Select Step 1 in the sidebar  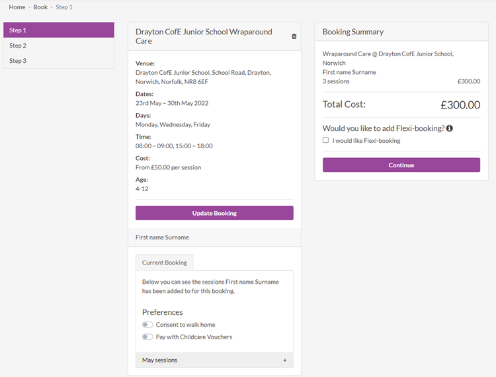click(x=59, y=30)
